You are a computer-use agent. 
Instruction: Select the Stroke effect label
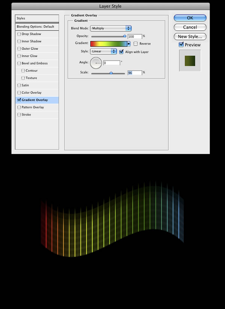coord(26,115)
